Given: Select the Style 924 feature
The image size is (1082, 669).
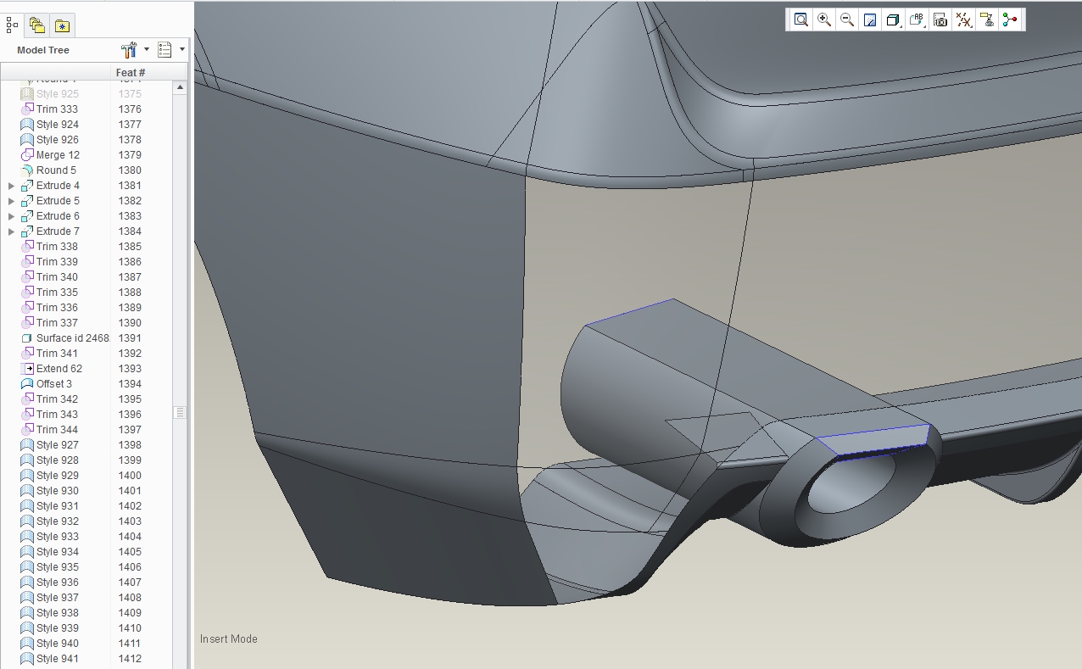Looking at the screenshot, I should coord(58,125).
